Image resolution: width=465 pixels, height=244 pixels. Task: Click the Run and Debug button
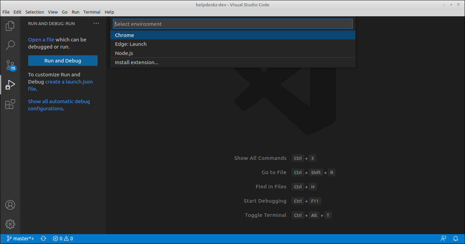pos(63,60)
